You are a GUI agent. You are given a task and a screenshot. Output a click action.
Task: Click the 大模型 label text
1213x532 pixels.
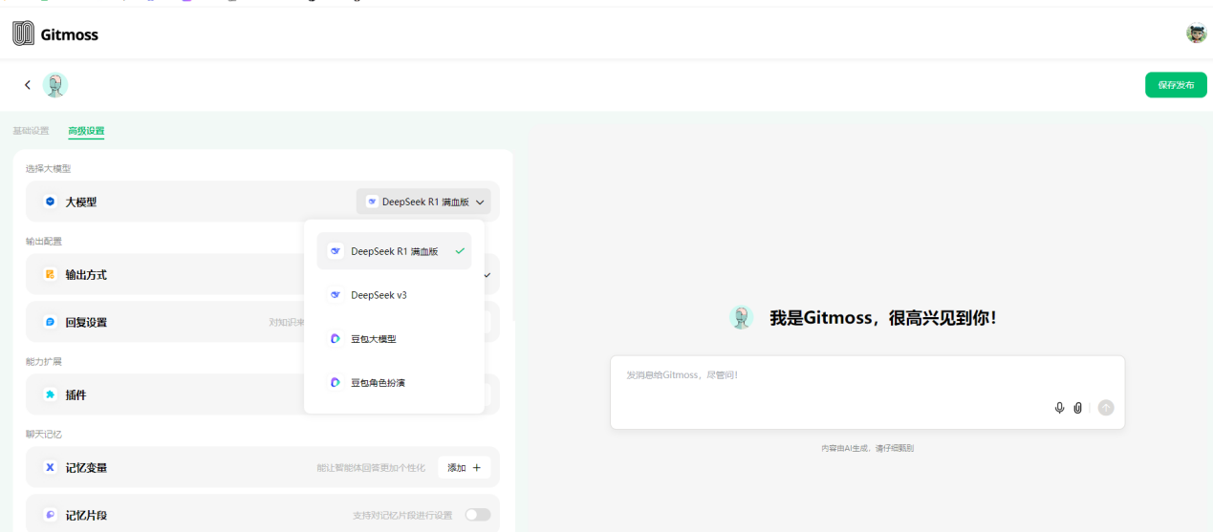pyautogui.click(x=81, y=202)
